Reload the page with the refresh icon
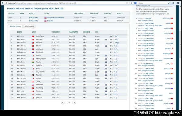This screenshot has height=116, width=182. point(131,3)
